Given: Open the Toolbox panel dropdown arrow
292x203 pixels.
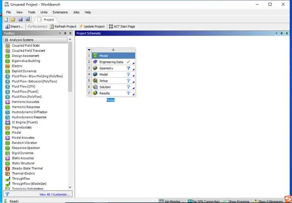Looking at the screenshot, I should 60,33.
